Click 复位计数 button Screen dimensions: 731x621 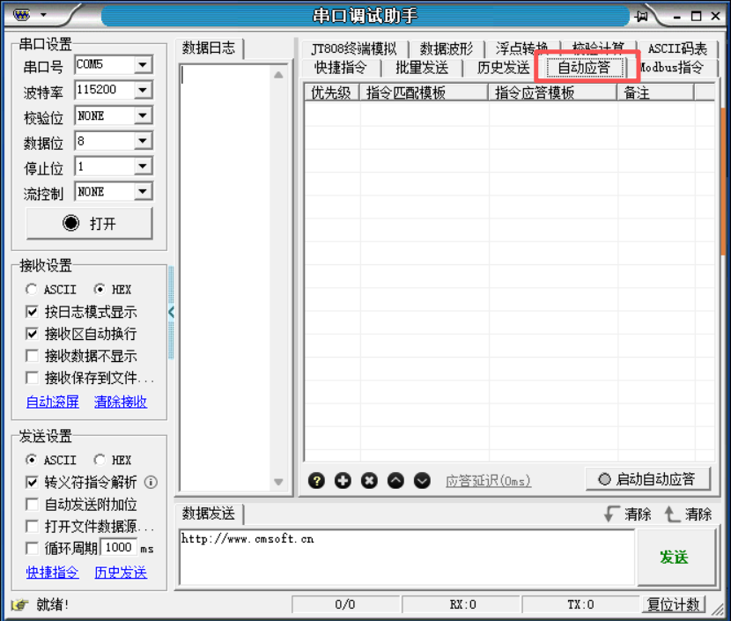[x=673, y=604]
